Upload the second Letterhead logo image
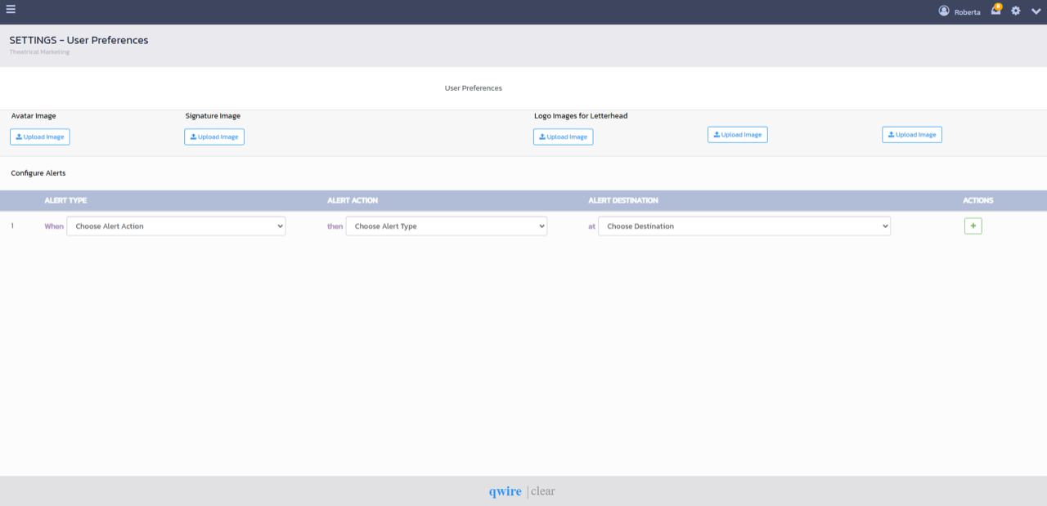The width and height of the screenshot is (1047, 506). point(738,135)
